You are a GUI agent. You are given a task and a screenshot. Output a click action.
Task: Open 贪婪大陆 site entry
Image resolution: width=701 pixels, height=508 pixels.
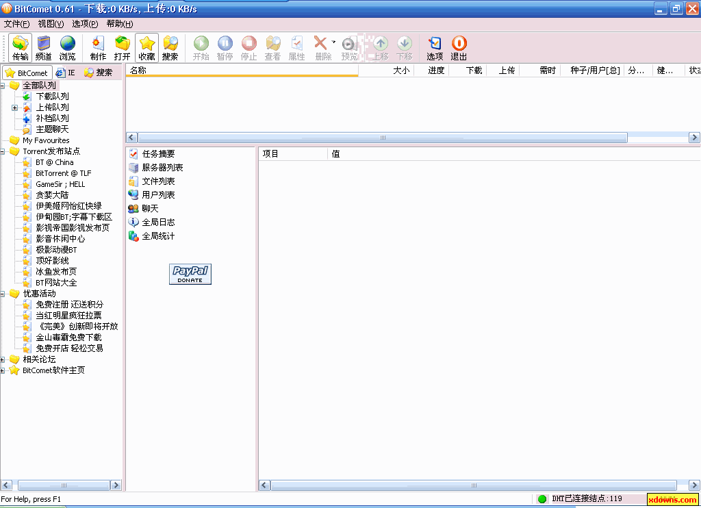[x=52, y=195]
